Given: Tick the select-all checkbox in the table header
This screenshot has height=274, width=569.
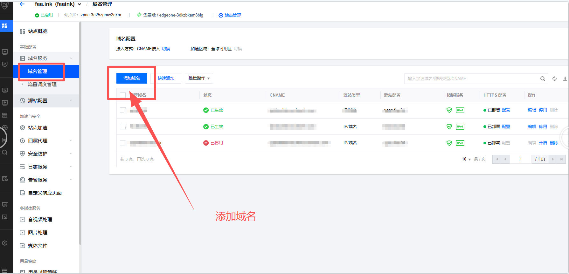Looking at the screenshot, I should pyautogui.click(x=123, y=95).
